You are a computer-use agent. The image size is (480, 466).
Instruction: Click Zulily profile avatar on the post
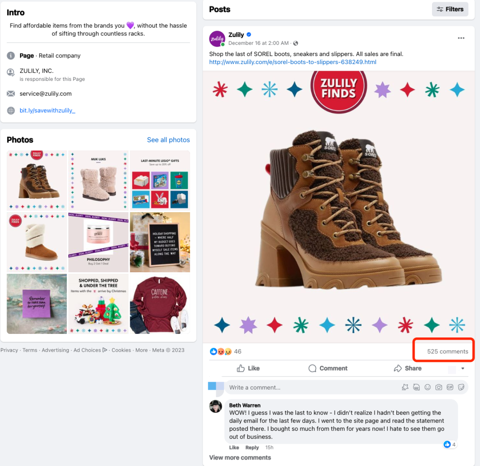tap(217, 39)
